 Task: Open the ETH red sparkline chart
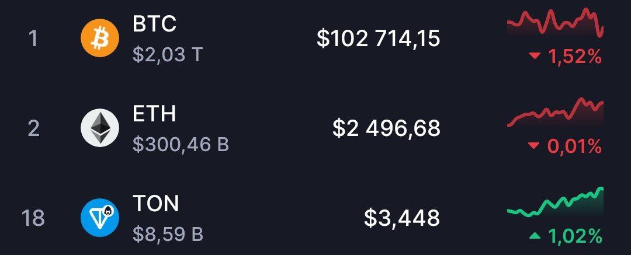556,113
